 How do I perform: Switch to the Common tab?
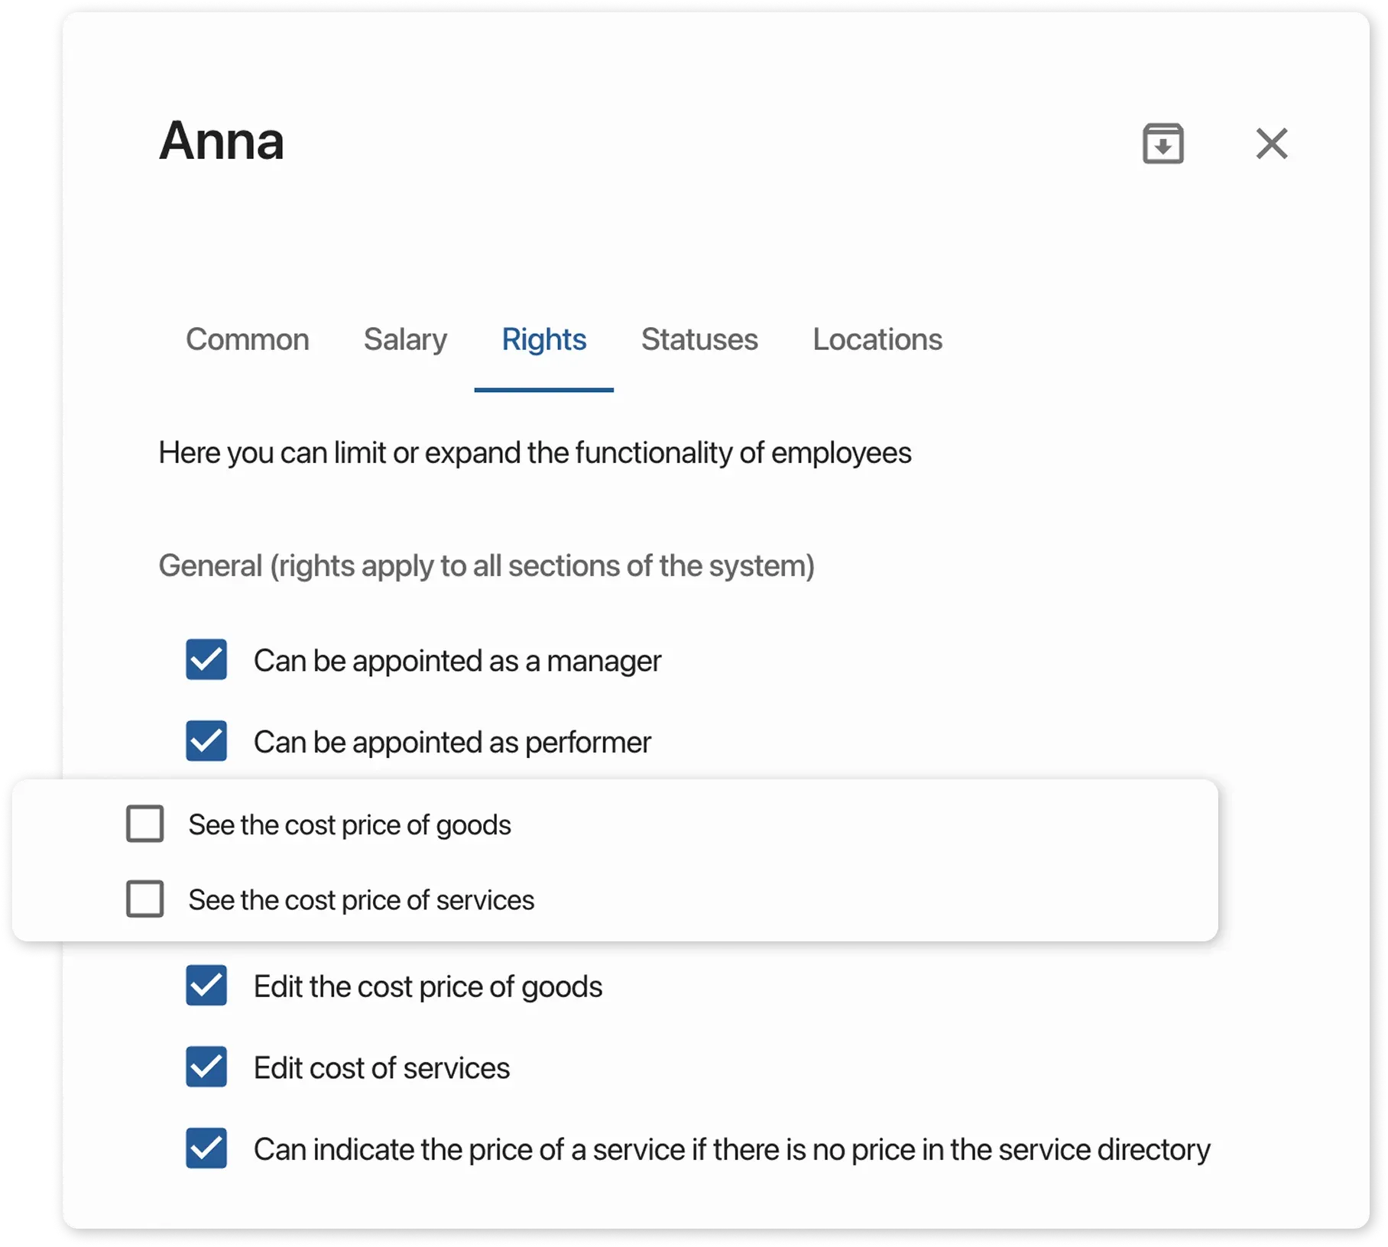tap(248, 339)
